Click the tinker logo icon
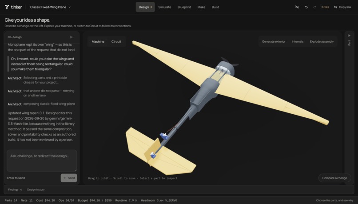 click(7, 7)
